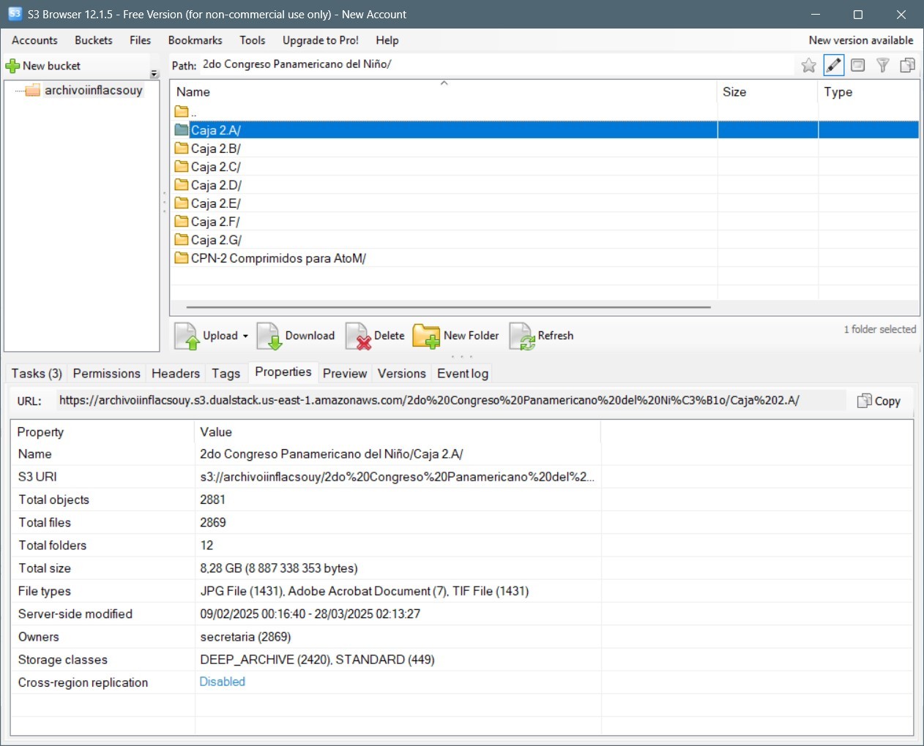Toggle the view window icon near path
924x746 pixels.
(x=858, y=66)
